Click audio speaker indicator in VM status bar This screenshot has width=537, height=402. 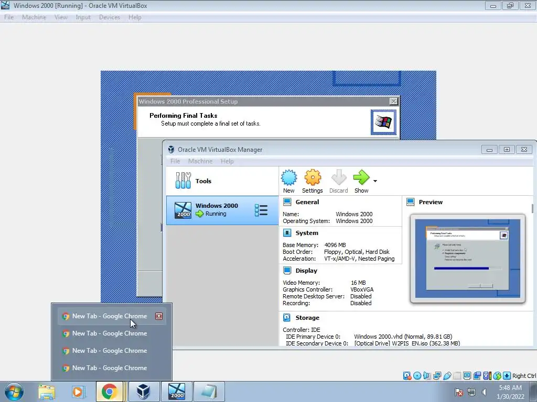coord(427,376)
